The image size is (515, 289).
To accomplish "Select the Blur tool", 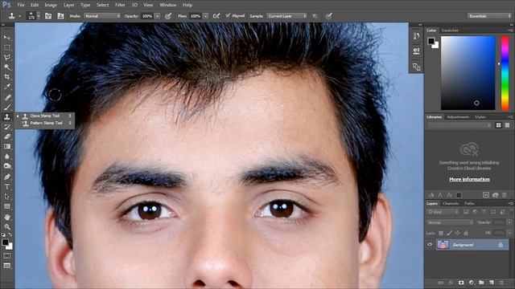I will [x=7, y=157].
